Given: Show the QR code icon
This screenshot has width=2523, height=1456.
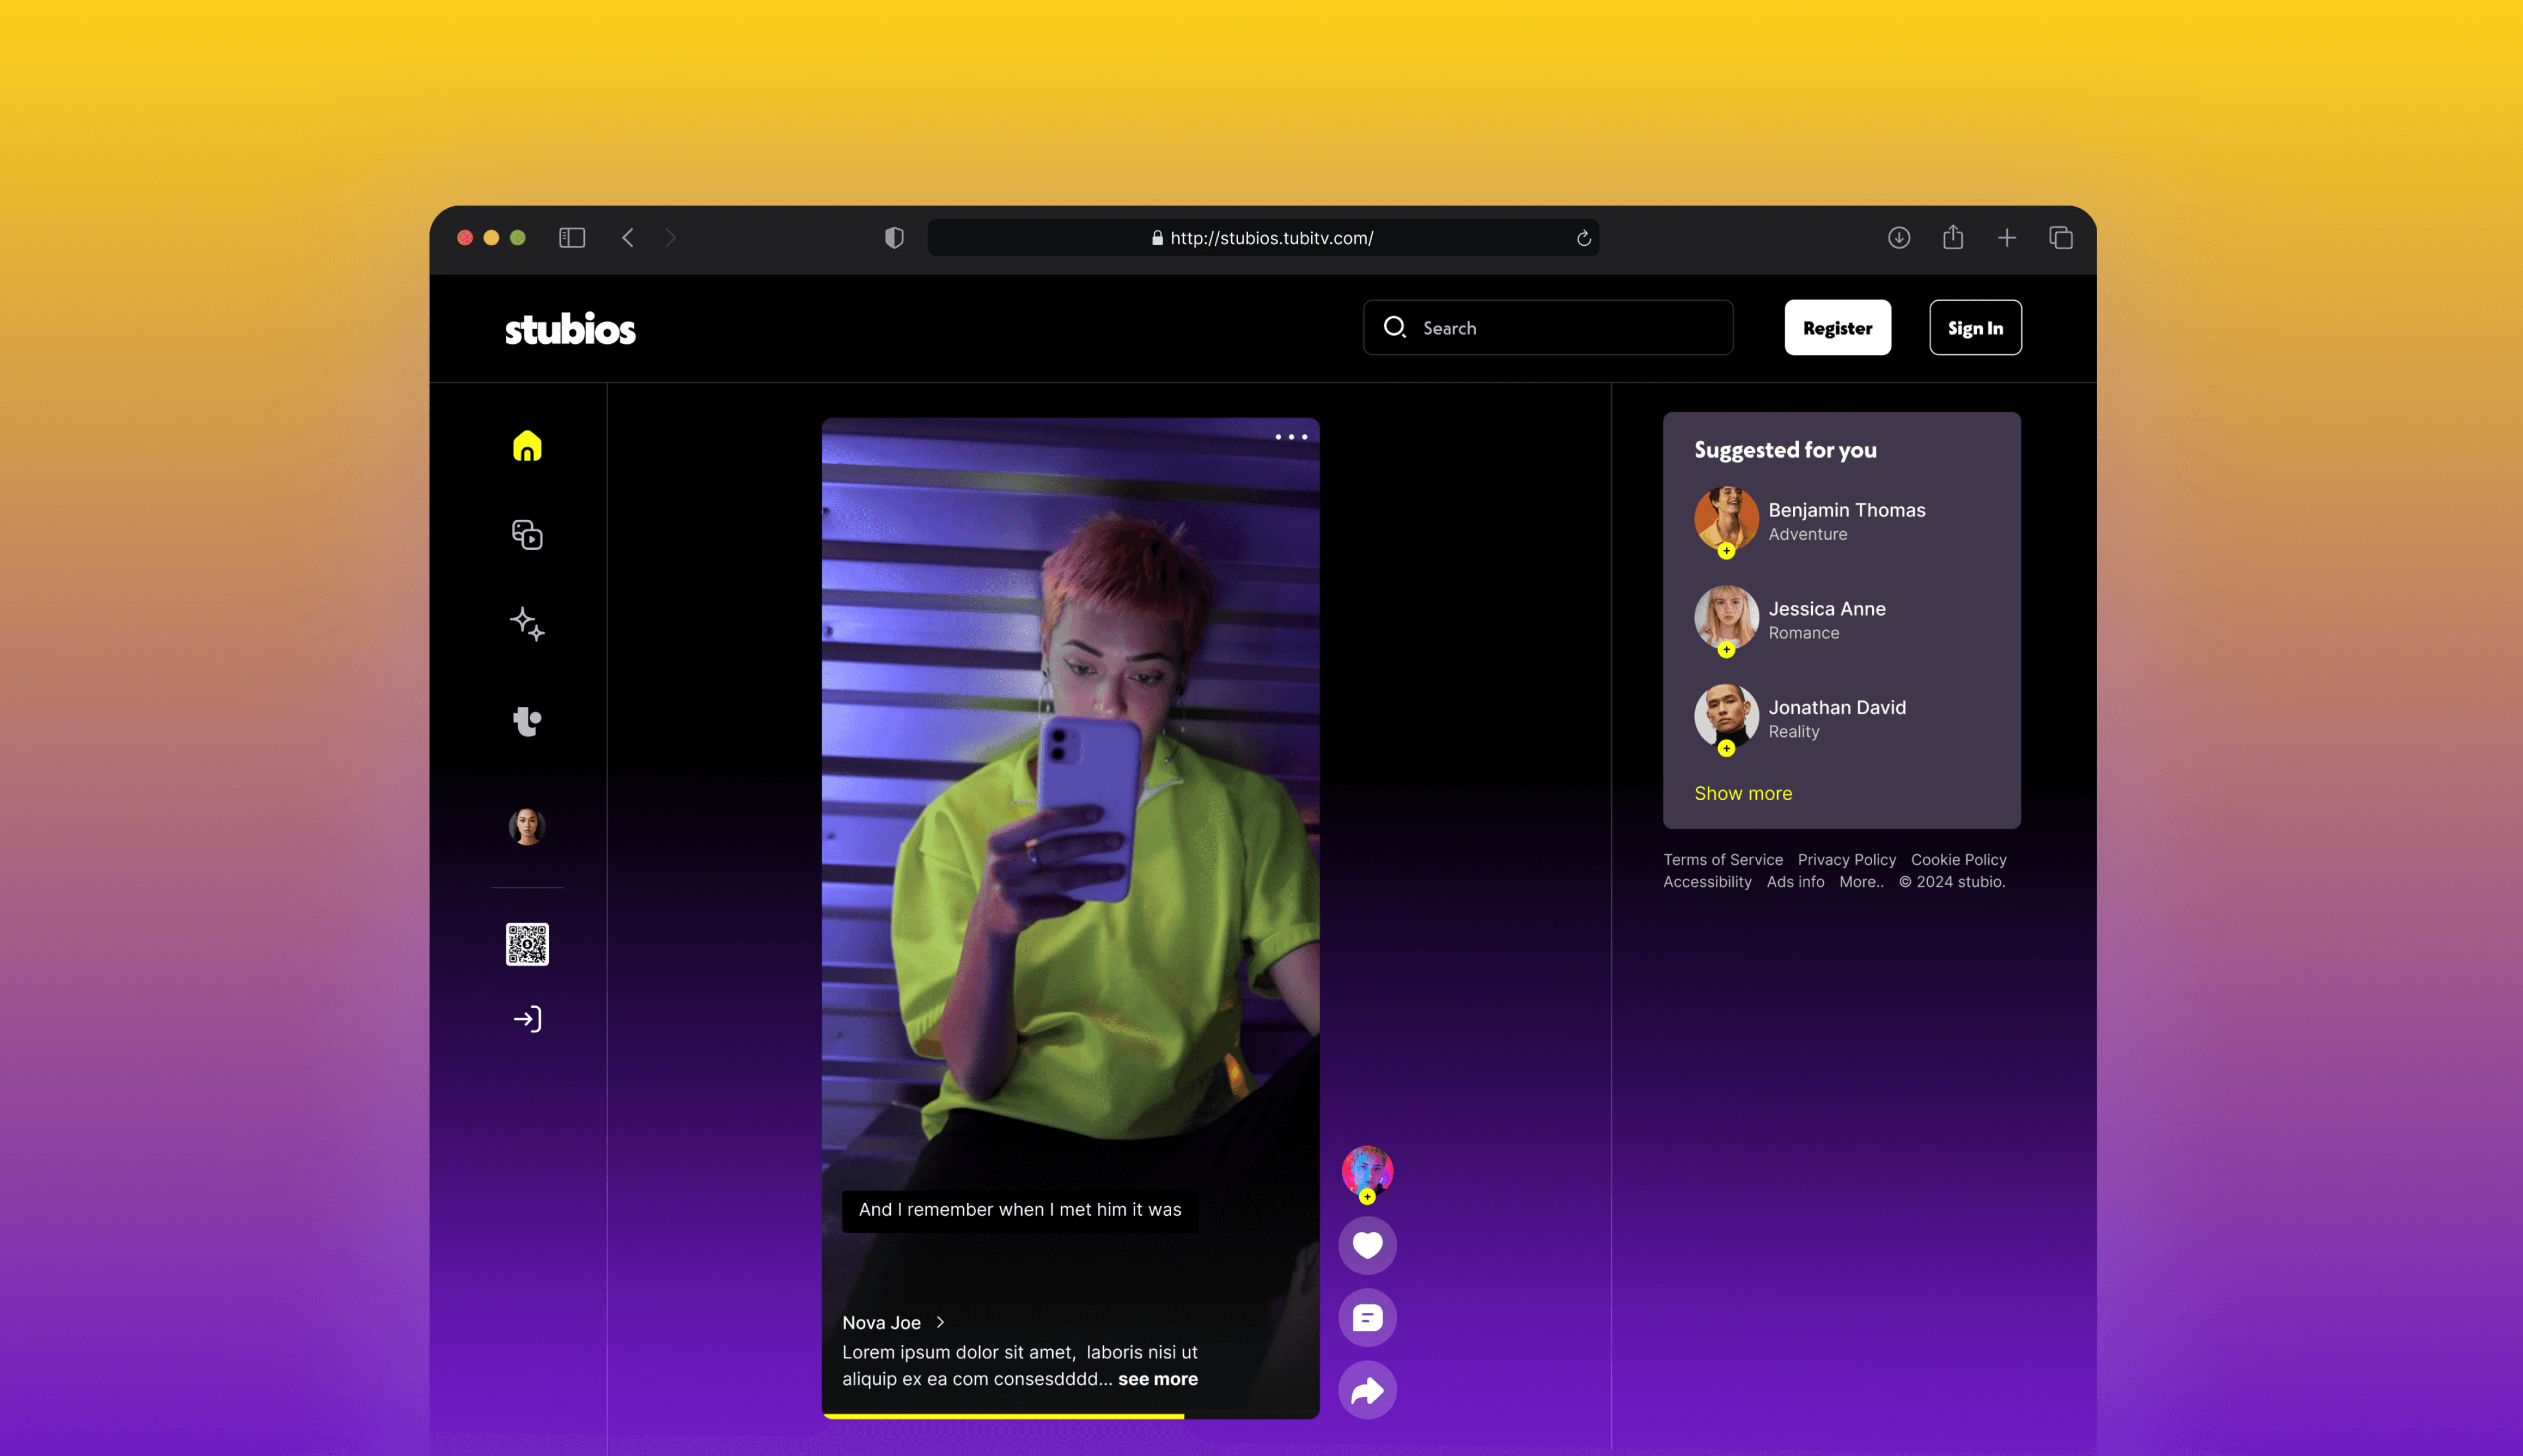Looking at the screenshot, I should 527,944.
